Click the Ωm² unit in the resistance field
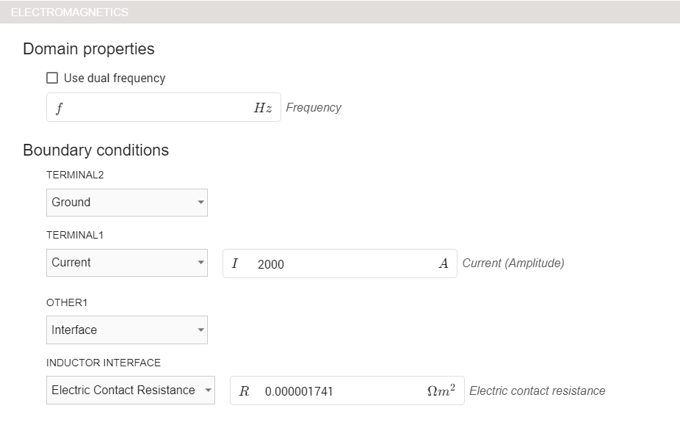Viewport: 680px width, 425px height. [x=441, y=391]
